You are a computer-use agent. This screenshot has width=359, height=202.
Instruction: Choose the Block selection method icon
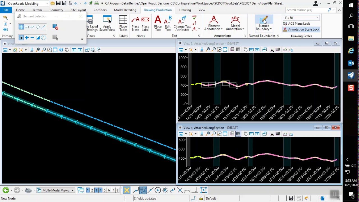(x=27, y=27)
